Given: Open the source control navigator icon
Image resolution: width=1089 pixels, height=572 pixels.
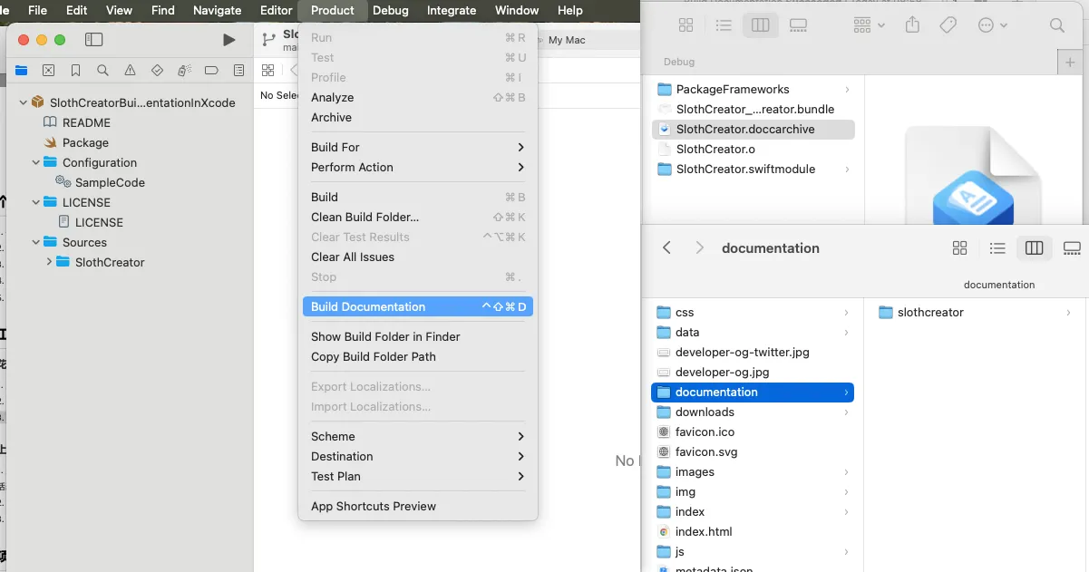Looking at the screenshot, I should (x=48, y=71).
